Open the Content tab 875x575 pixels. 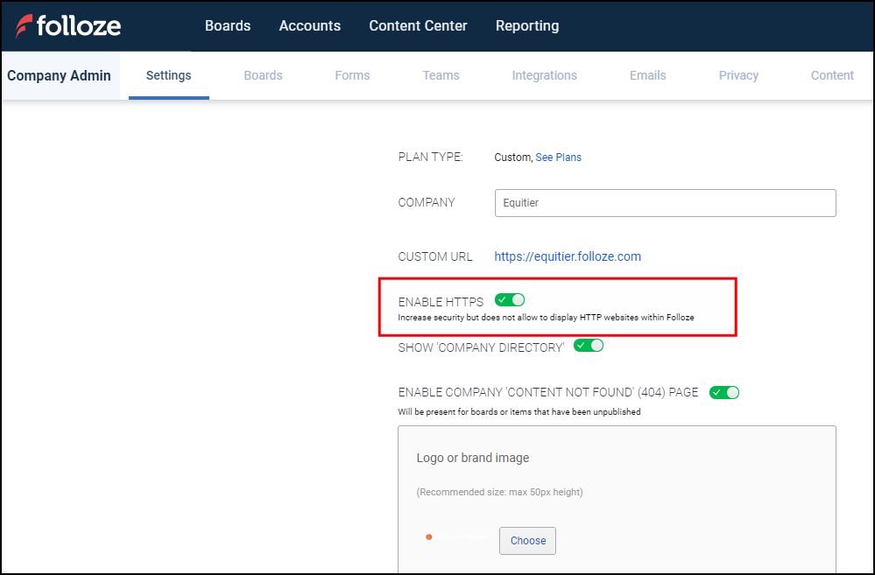coord(831,75)
